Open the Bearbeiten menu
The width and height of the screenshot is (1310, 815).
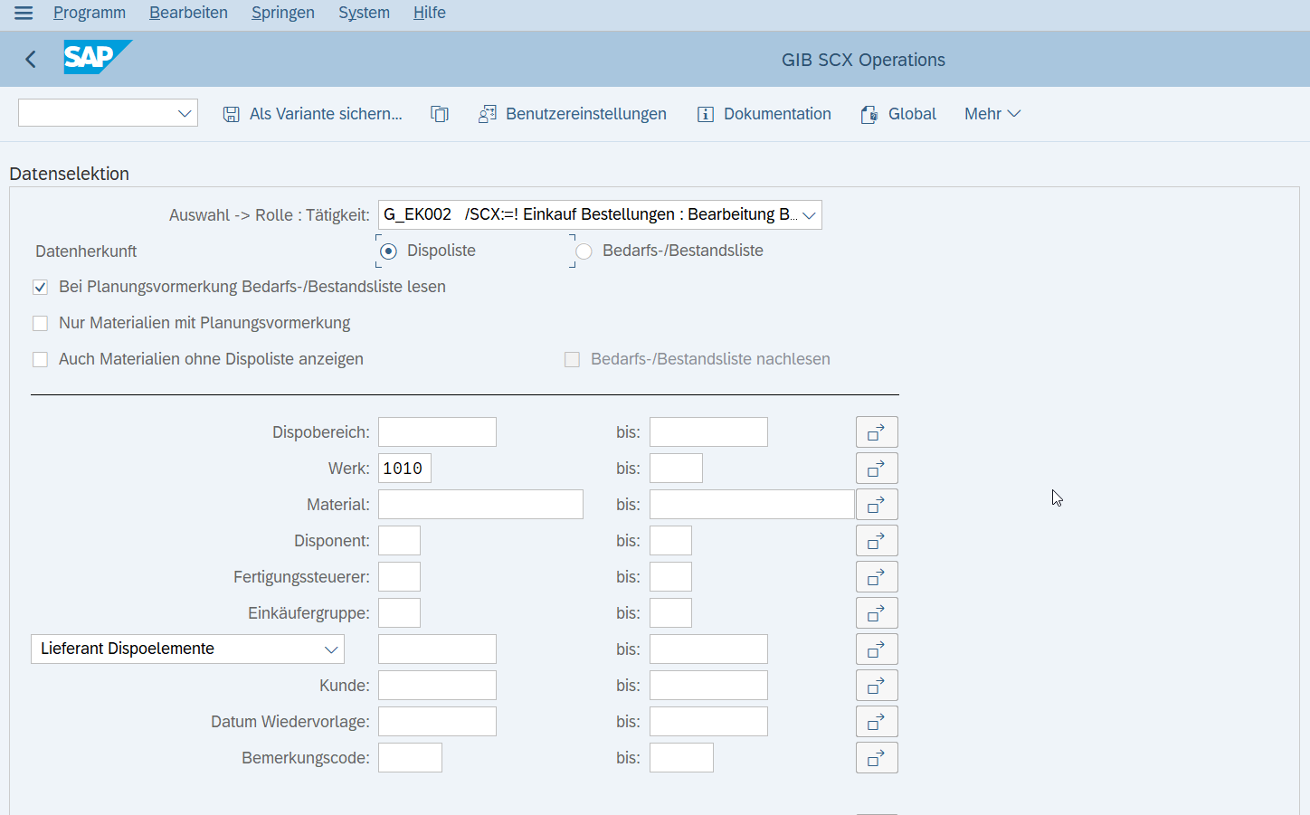(188, 13)
